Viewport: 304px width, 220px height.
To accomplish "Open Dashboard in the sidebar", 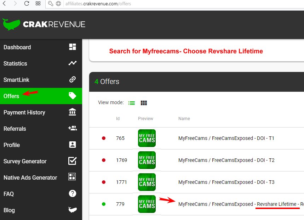I will (x=41, y=47).
